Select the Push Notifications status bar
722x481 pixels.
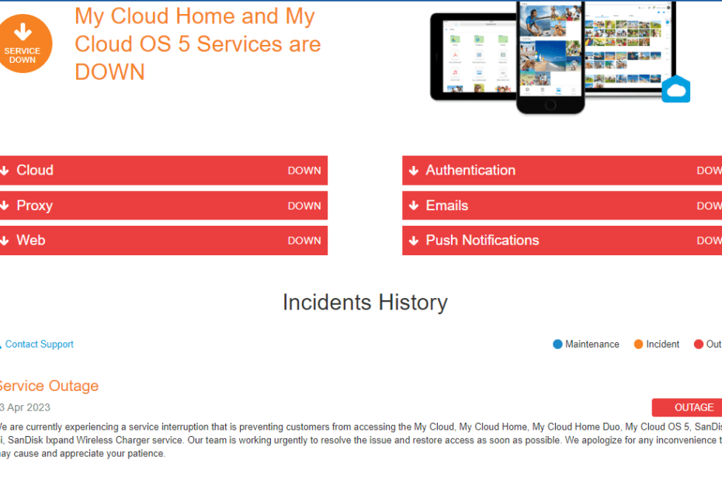(562, 240)
